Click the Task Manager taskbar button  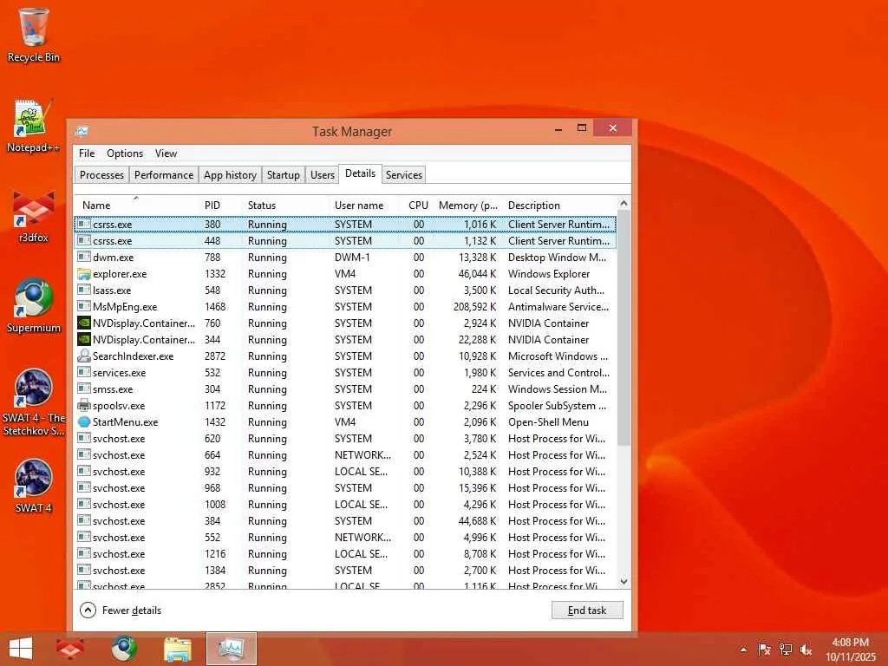[x=231, y=649]
